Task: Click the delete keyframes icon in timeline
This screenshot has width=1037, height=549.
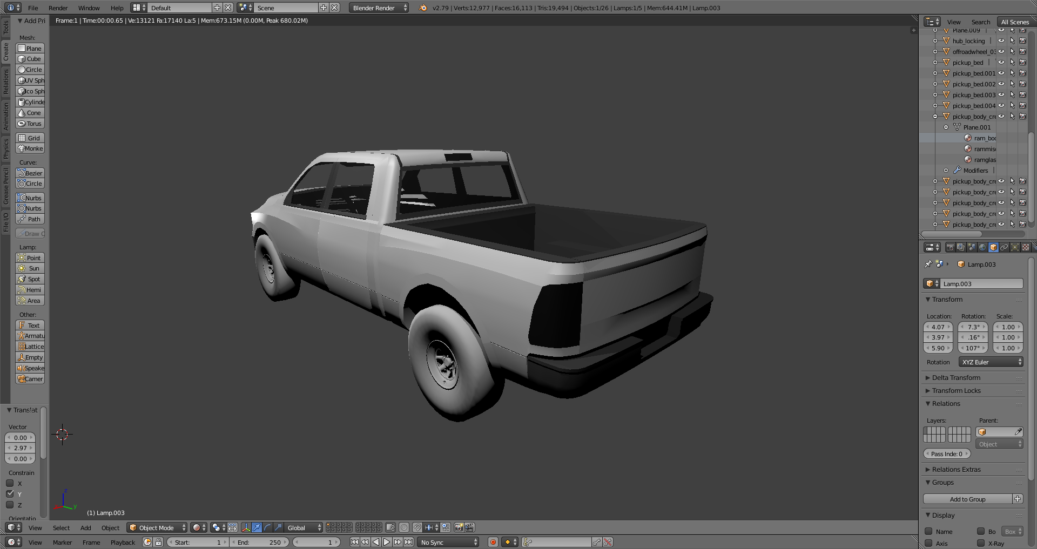Action: click(x=608, y=542)
